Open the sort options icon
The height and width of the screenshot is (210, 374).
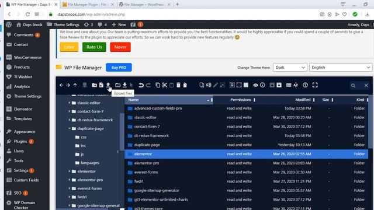pos(296,85)
